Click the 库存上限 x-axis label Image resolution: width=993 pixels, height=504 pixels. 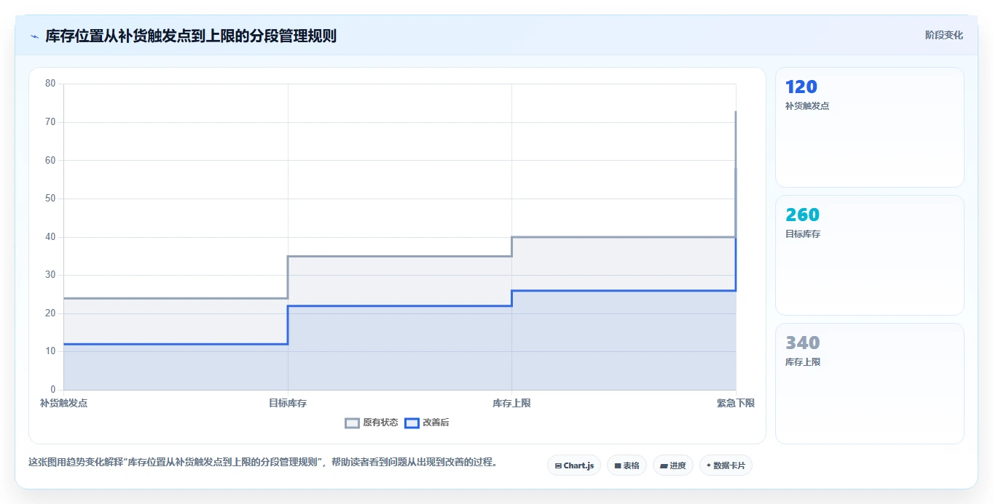pos(511,403)
